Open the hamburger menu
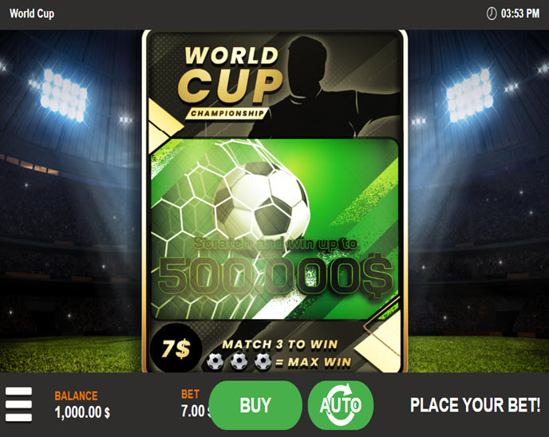549x437 pixels. point(18,404)
